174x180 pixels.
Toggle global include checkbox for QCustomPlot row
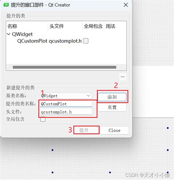click(x=86, y=41)
